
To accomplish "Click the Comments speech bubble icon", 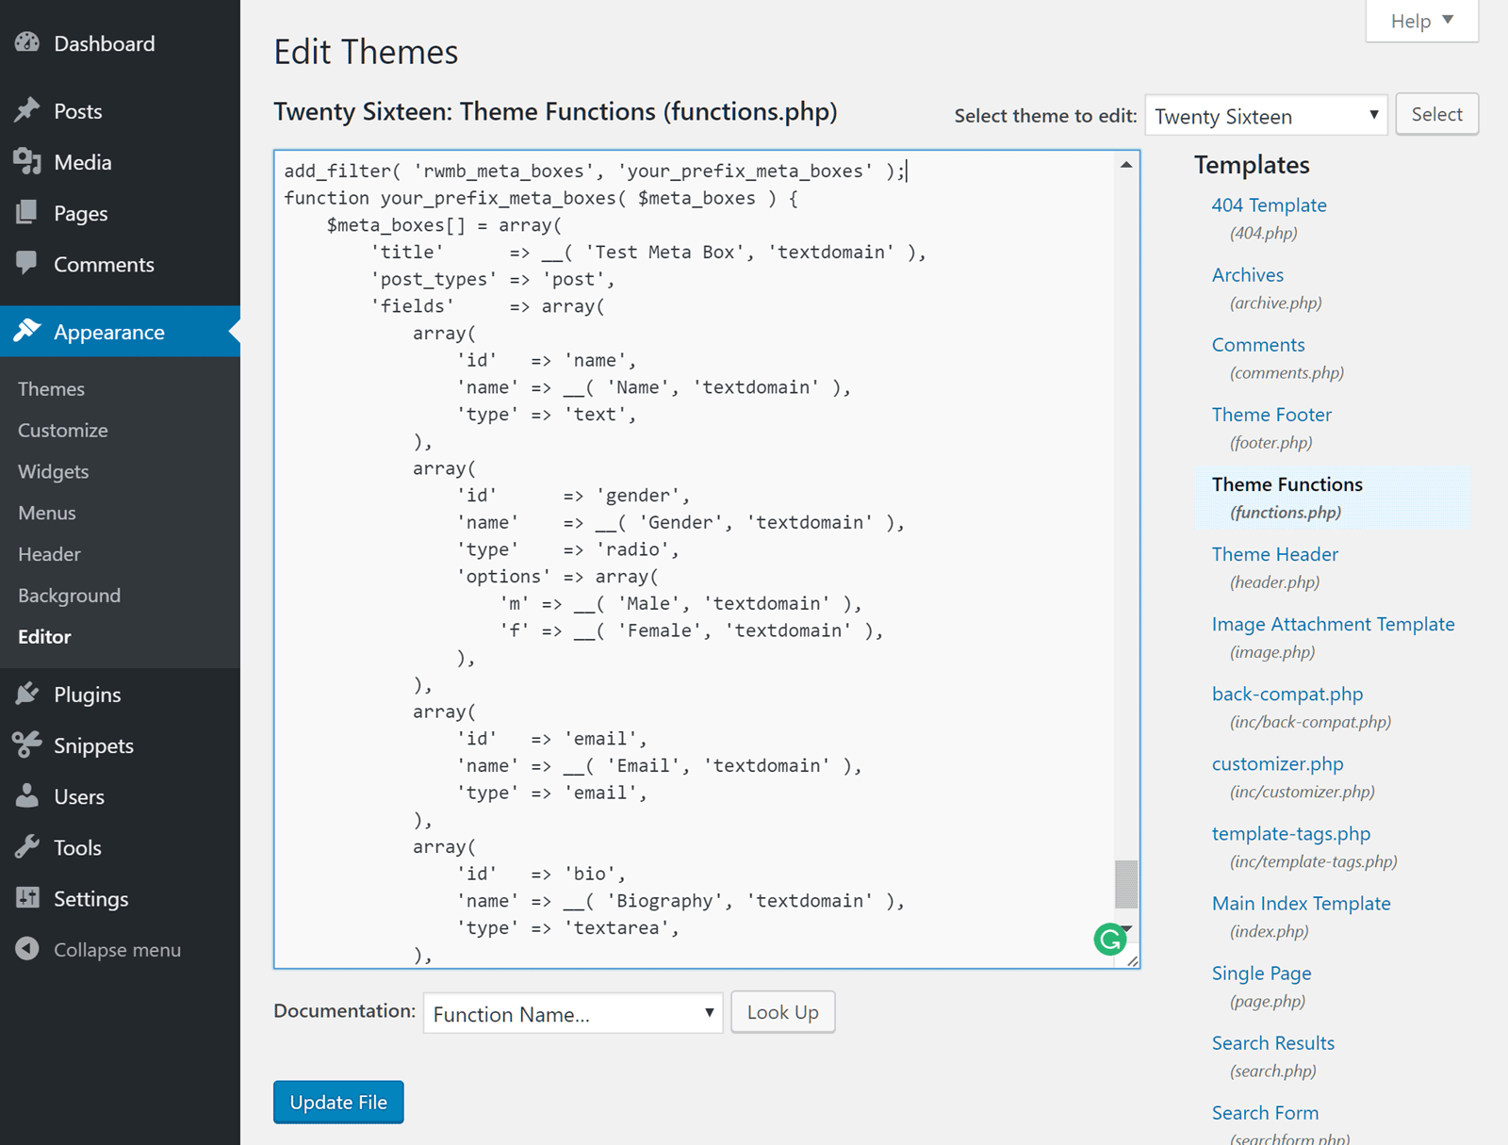I will coord(27,263).
